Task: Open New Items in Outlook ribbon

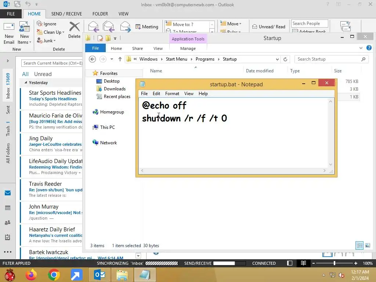Action: pyautogui.click(x=25, y=33)
